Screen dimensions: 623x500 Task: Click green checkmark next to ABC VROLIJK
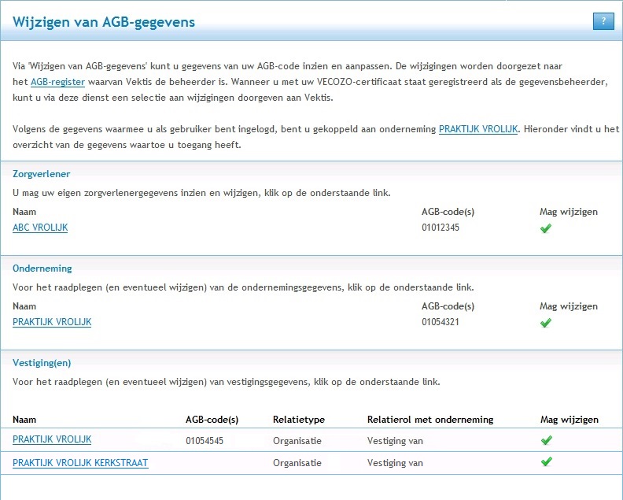pos(546,228)
